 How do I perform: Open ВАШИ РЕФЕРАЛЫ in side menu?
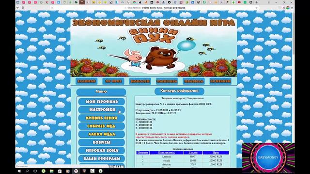click(x=102, y=159)
